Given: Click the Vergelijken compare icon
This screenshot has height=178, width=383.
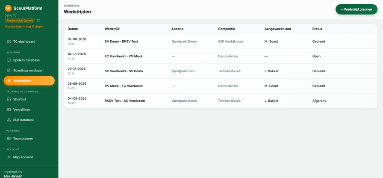Looking at the screenshot, I should click(x=9, y=110).
